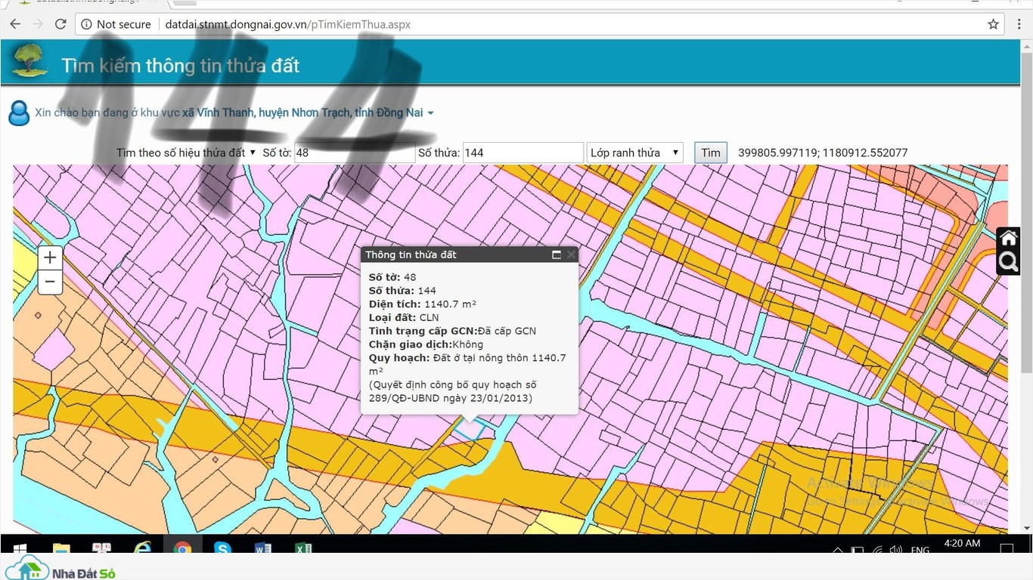
Task: Open the Tìm theo số hiệu thửa đất dropdown
Action: pyautogui.click(x=186, y=153)
